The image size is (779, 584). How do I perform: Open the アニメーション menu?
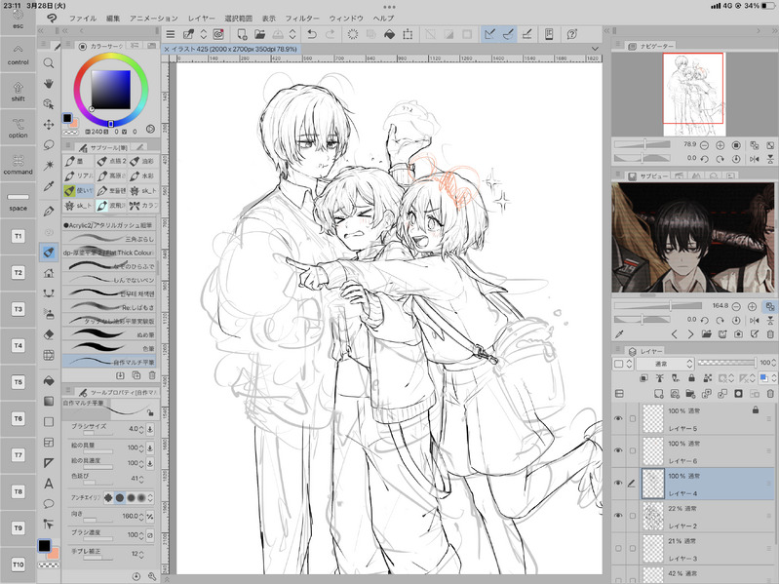point(153,19)
